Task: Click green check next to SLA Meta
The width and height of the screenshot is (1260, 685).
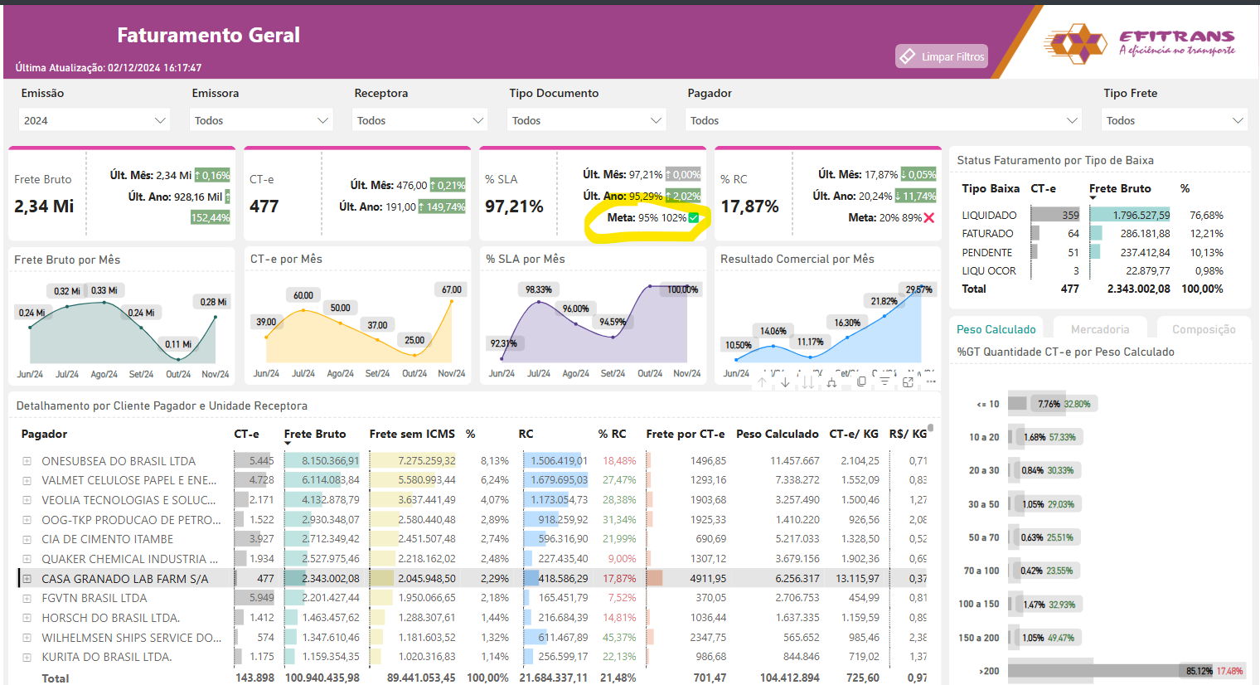Action: [x=694, y=218]
